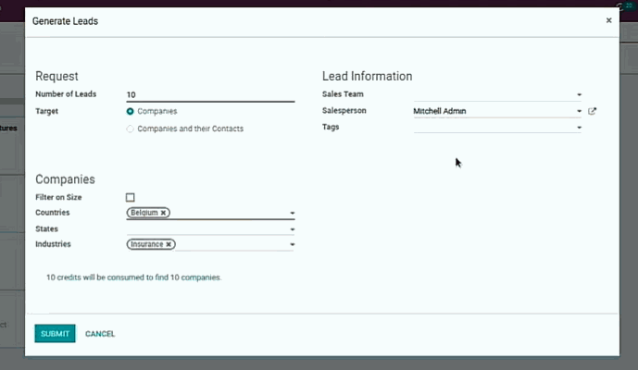Remove the Insurance industry tag
Screen dimensions: 638x370
[x=169, y=245]
